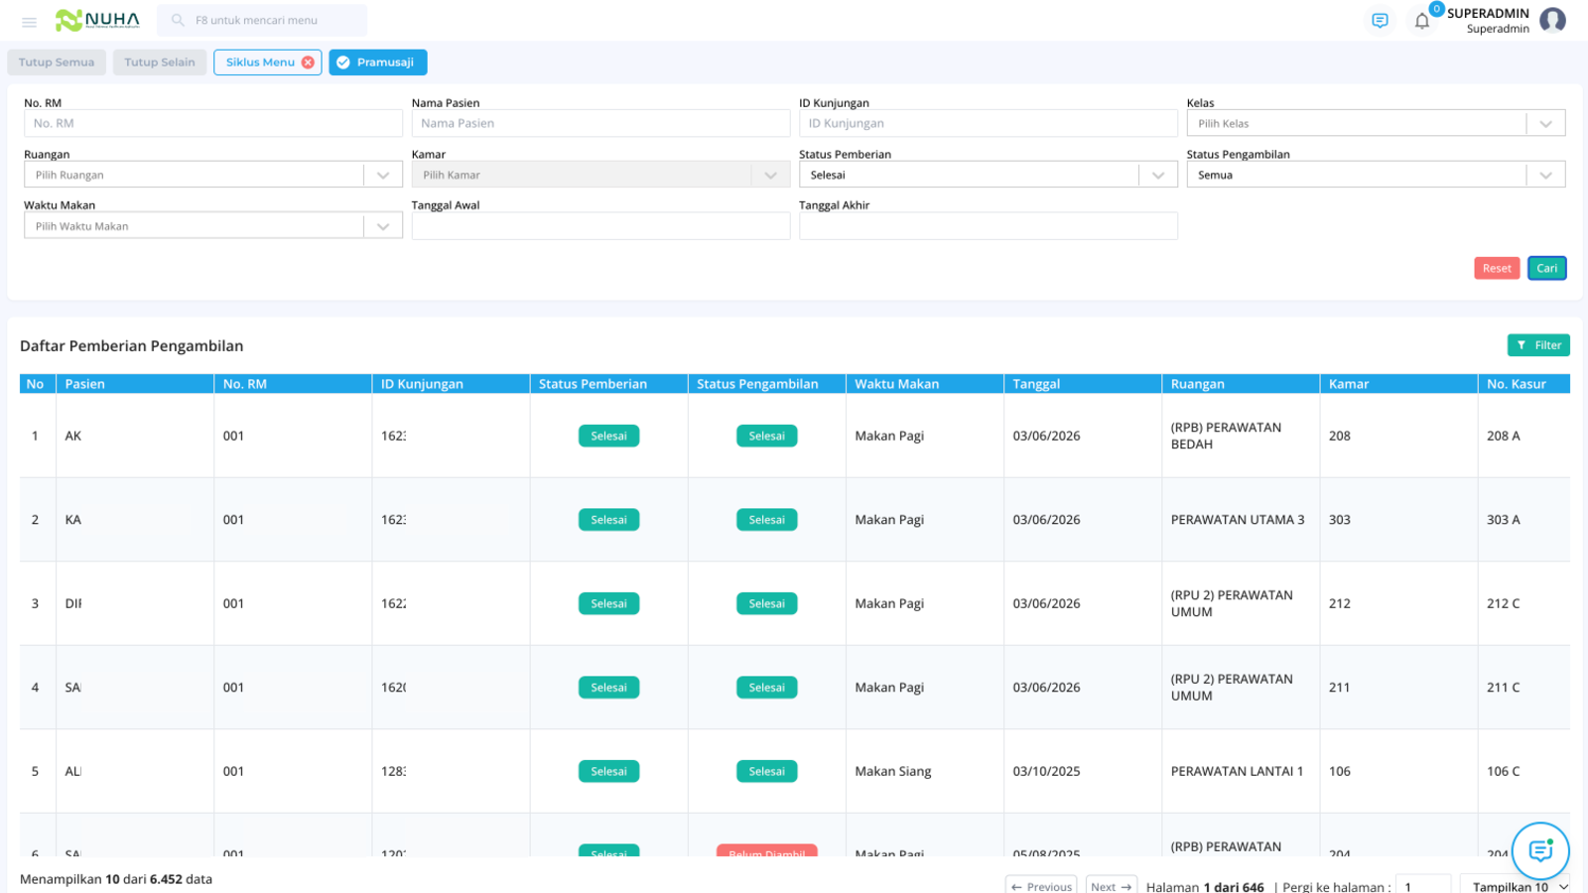Image resolution: width=1588 pixels, height=893 pixels.
Task: Click the green Filter button
Action: coord(1538,345)
